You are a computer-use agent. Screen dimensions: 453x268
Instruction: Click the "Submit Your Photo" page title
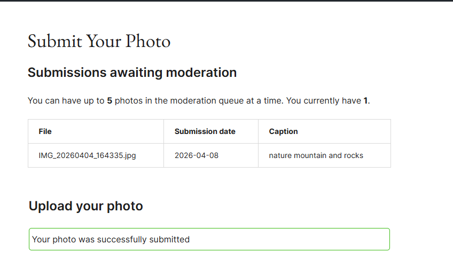(99, 41)
